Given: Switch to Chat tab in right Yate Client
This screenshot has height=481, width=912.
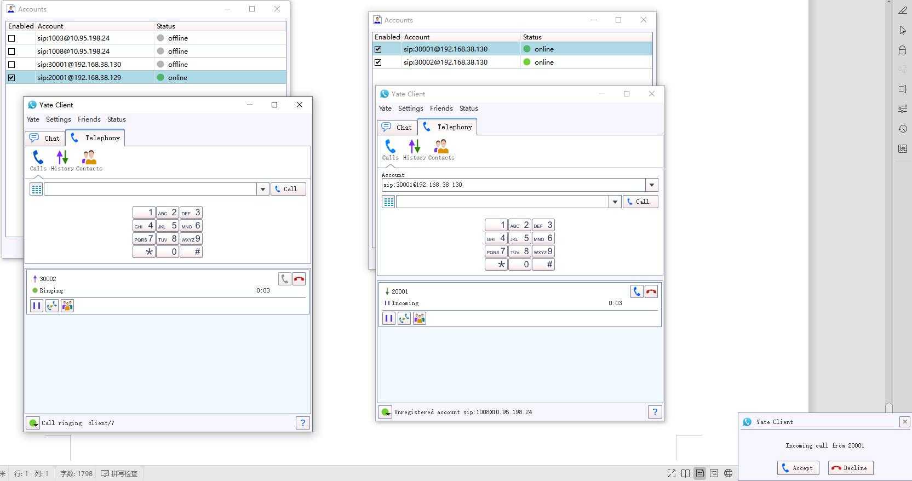Looking at the screenshot, I should [x=397, y=127].
